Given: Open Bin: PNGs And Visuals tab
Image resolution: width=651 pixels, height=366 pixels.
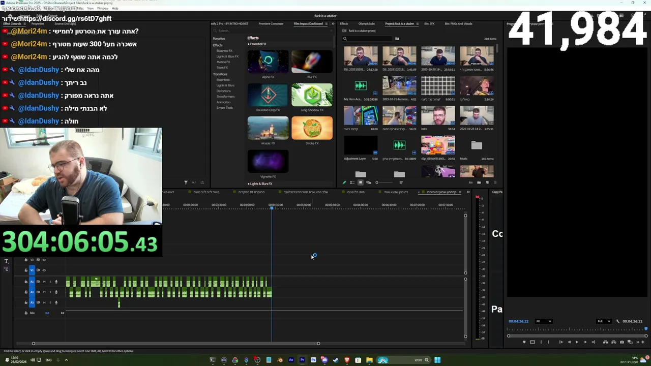Looking at the screenshot, I should tap(458, 24).
